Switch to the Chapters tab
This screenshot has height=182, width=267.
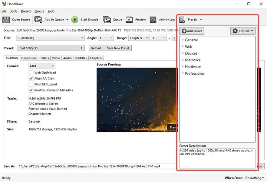pos(96,58)
